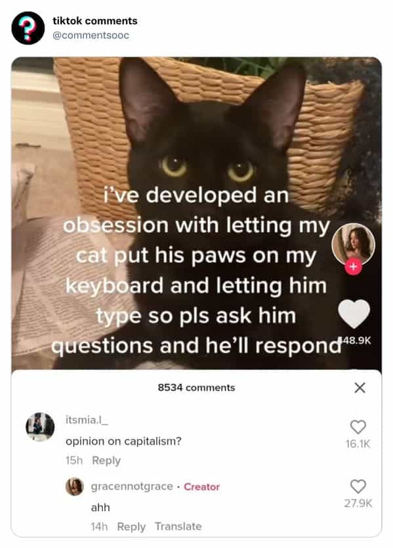This screenshot has height=548, width=393.
Task: Open itsmia.l_ commenter avatar
Action: pyautogui.click(x=40, y=426)
